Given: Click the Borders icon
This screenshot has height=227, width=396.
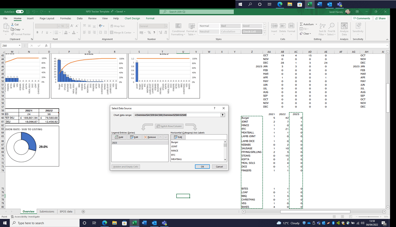Looking at the screenshot, I should (56, 32).
